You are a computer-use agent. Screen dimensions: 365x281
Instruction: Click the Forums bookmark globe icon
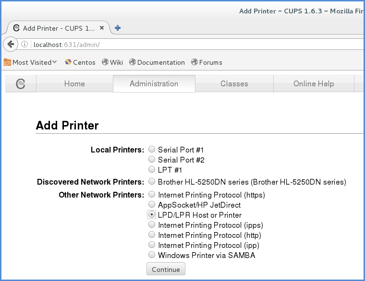tap(195, 62)
